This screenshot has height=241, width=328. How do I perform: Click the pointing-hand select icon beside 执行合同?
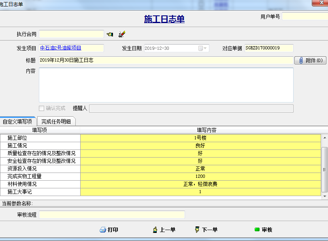point(110,34)
